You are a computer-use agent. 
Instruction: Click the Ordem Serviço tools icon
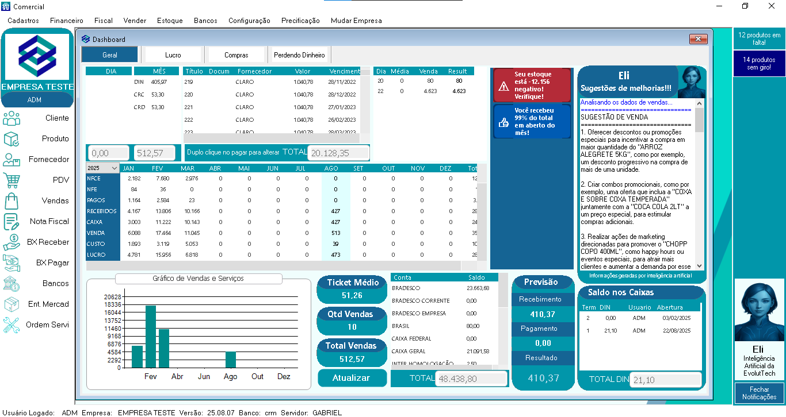pos(12,325)
